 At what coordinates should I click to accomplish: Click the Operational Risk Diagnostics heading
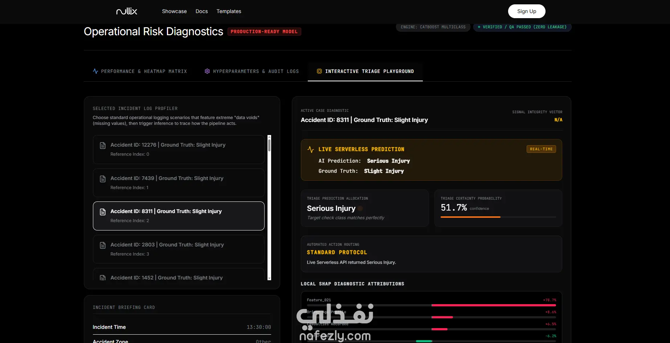[154, 32]
